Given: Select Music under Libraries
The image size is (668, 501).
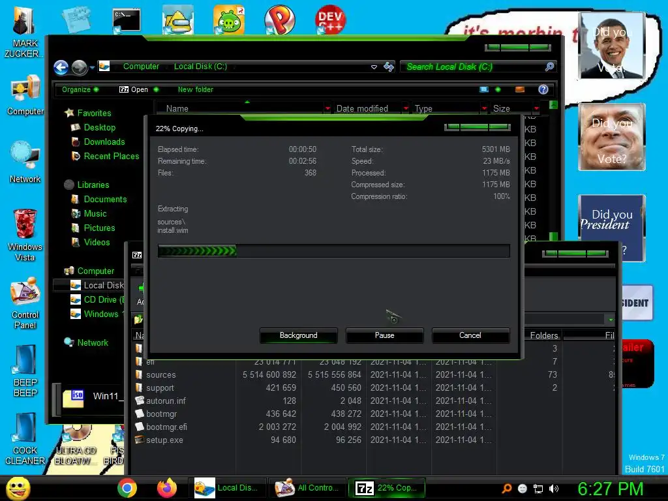Looking at the screenshot, I should click(95, 214).
